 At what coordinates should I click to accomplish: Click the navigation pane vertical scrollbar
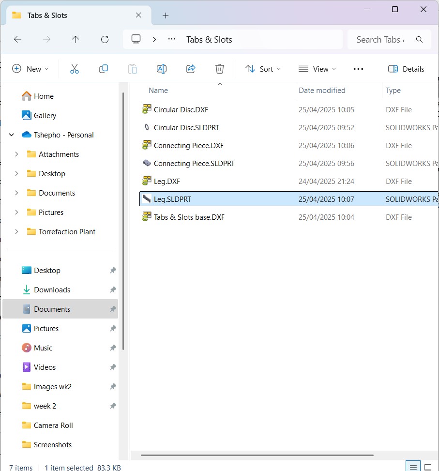click(x=123, y=221)
